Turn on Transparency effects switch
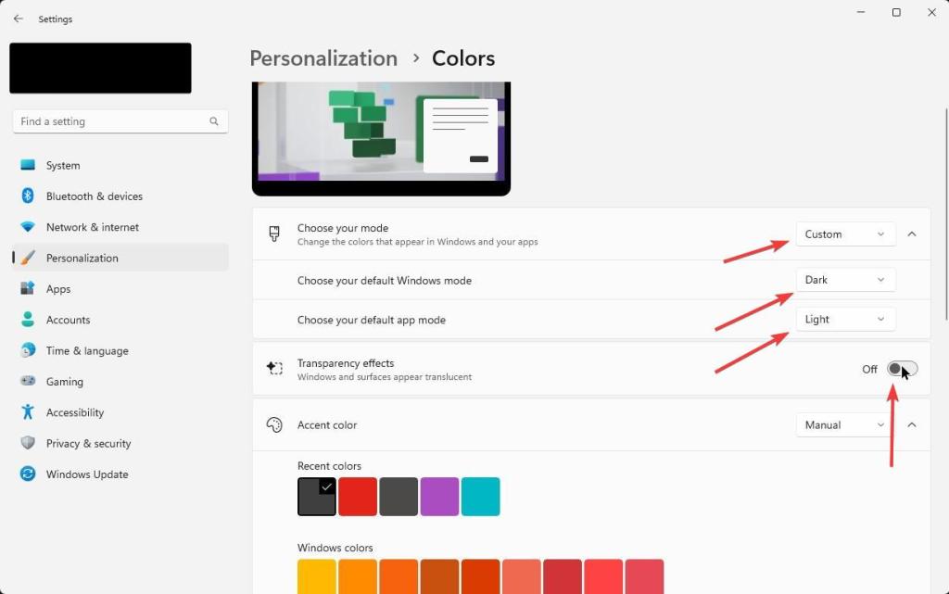Image resolution: width=949 pixels, height=594 pixels. coord(902,369)
